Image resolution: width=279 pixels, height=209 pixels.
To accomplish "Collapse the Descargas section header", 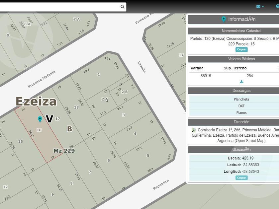I will click(241, 91).
